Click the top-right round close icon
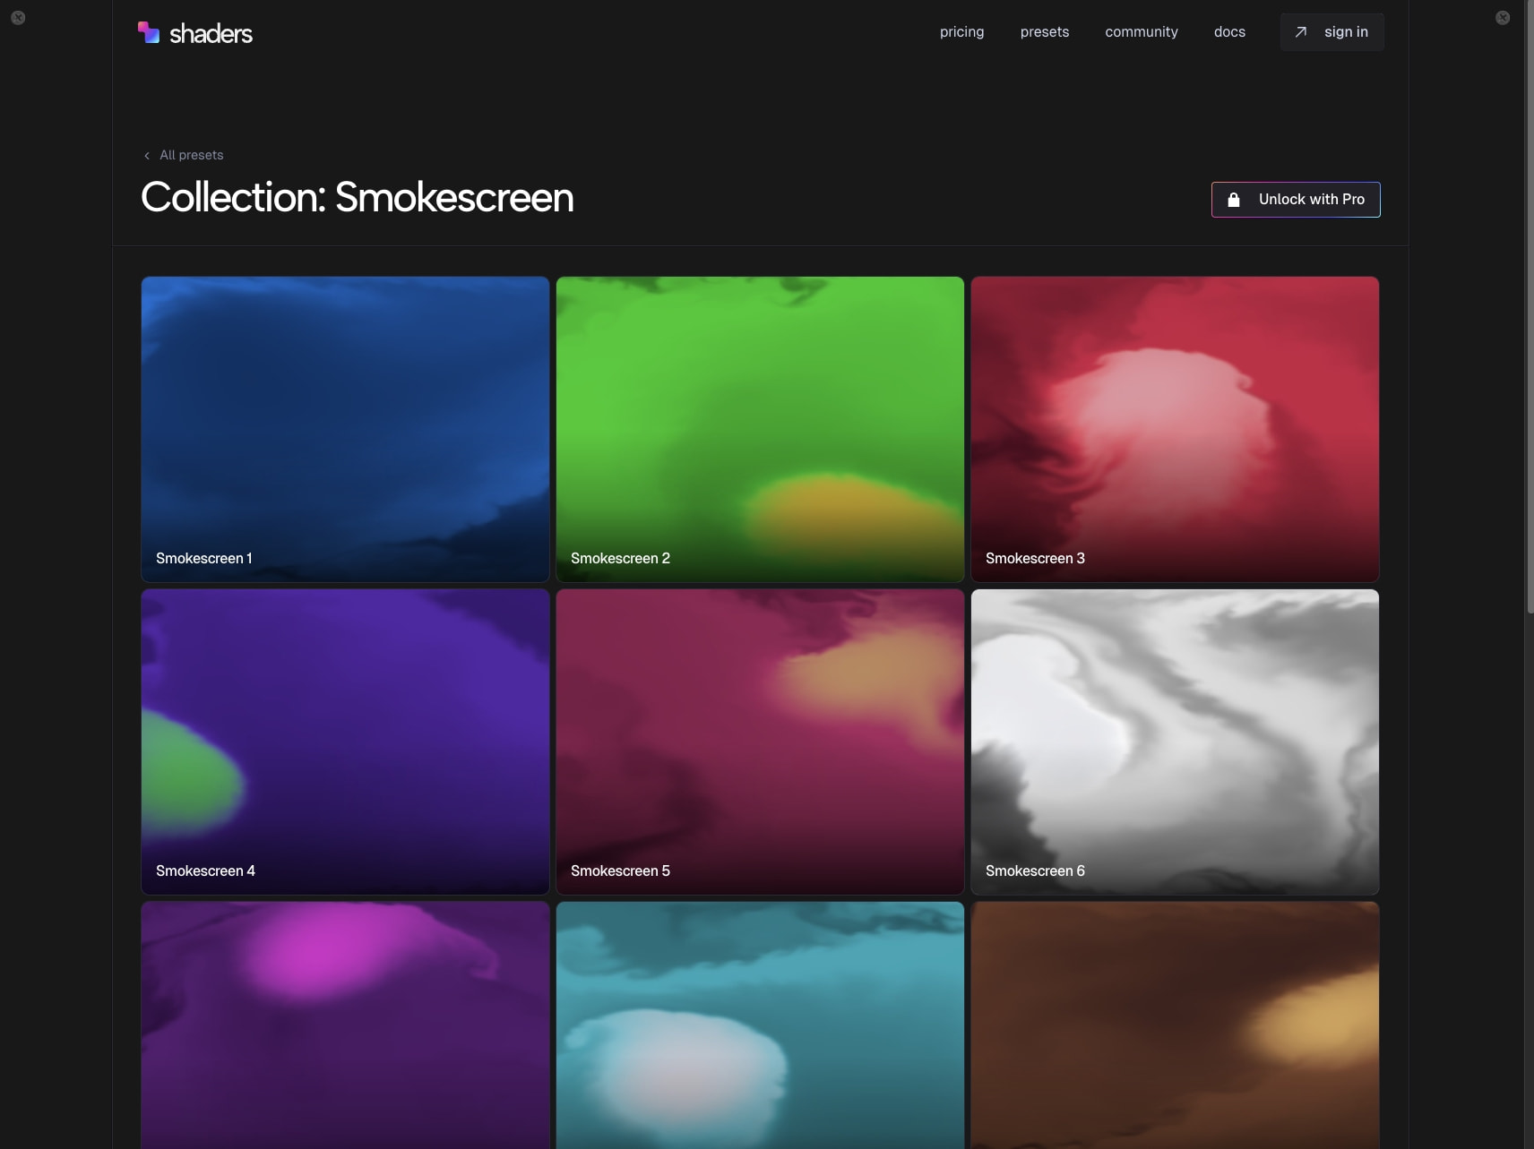 pyautogui.click(x=1503, y=17)
